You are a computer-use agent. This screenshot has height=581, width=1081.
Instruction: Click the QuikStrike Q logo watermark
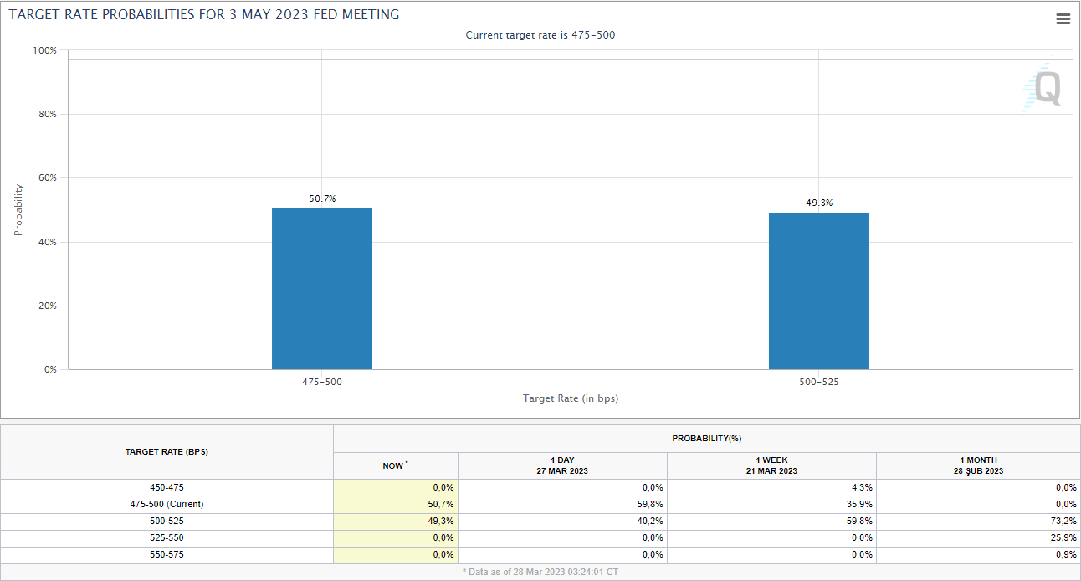click(x=1044, y=88)
